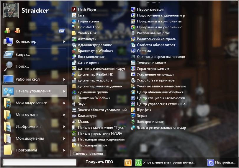Expand the Моя музыка submenu arrow
The height and width of the screenshot is (168, 239).
point(64,115)
